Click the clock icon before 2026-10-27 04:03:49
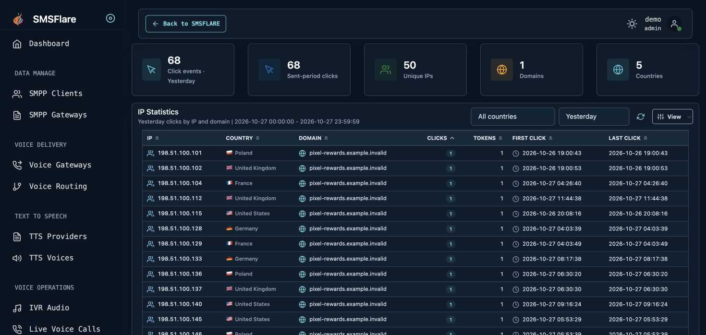The width and height of the screenshot is (706, 335). click(x=516, y=244)
